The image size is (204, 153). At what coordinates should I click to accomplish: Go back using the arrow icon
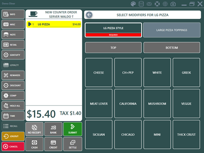tap(89, 15)
